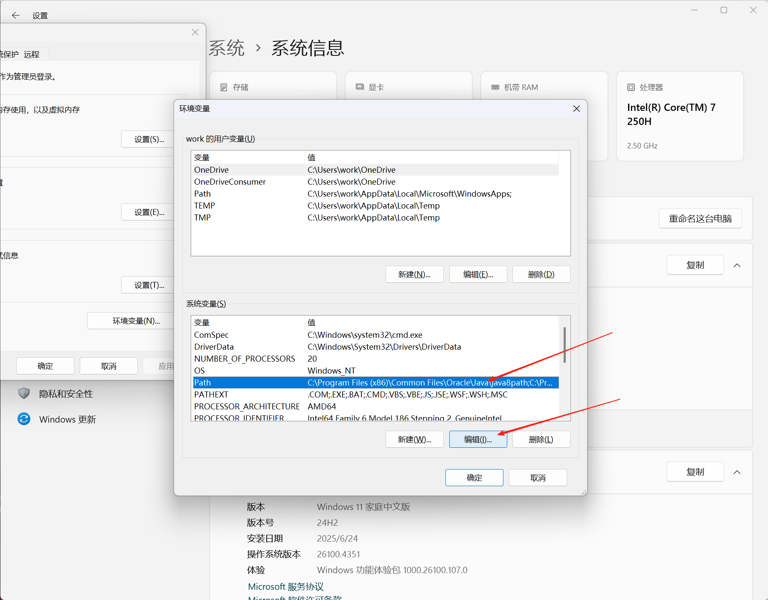Click the 处理器 processor chip icon
Screen dimensions: 768x600
click(631, 87)
